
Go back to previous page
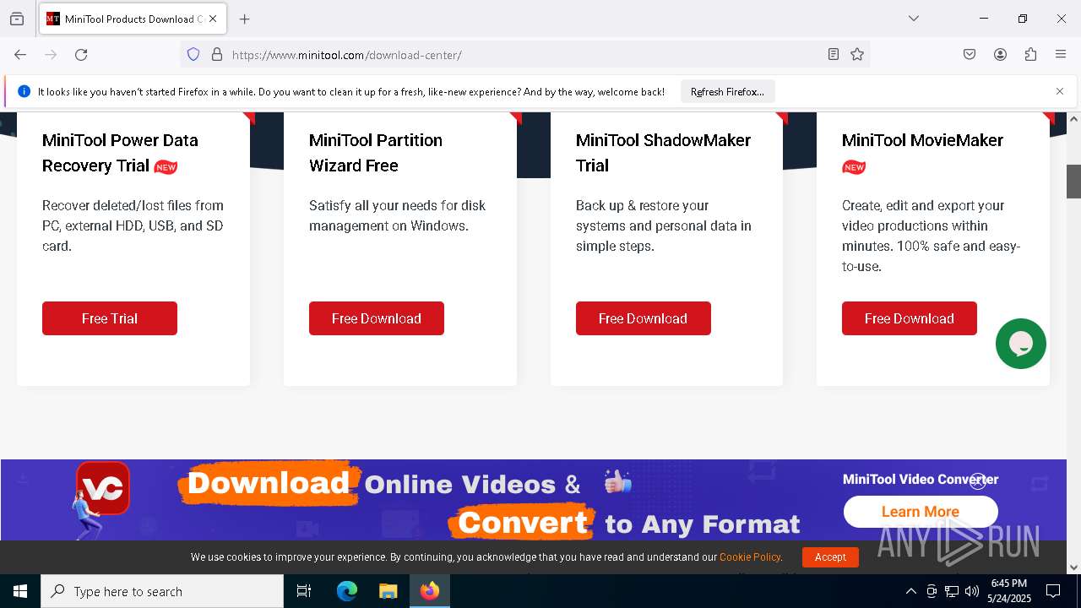pyautogui.click(x=20, y=55)
